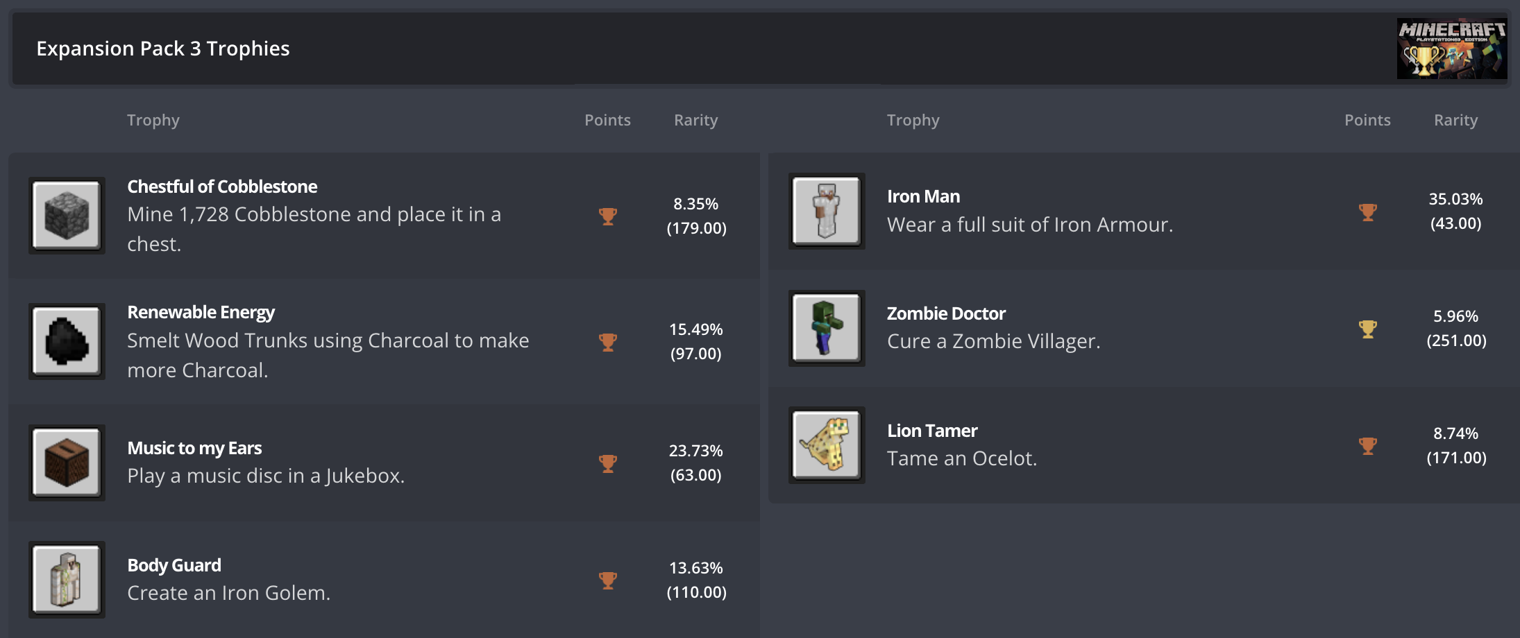Open the Body Guard iron golem icon
The width and height of the screenshot is (1520, 638).
pyautogui.click(x=66, y=580)
